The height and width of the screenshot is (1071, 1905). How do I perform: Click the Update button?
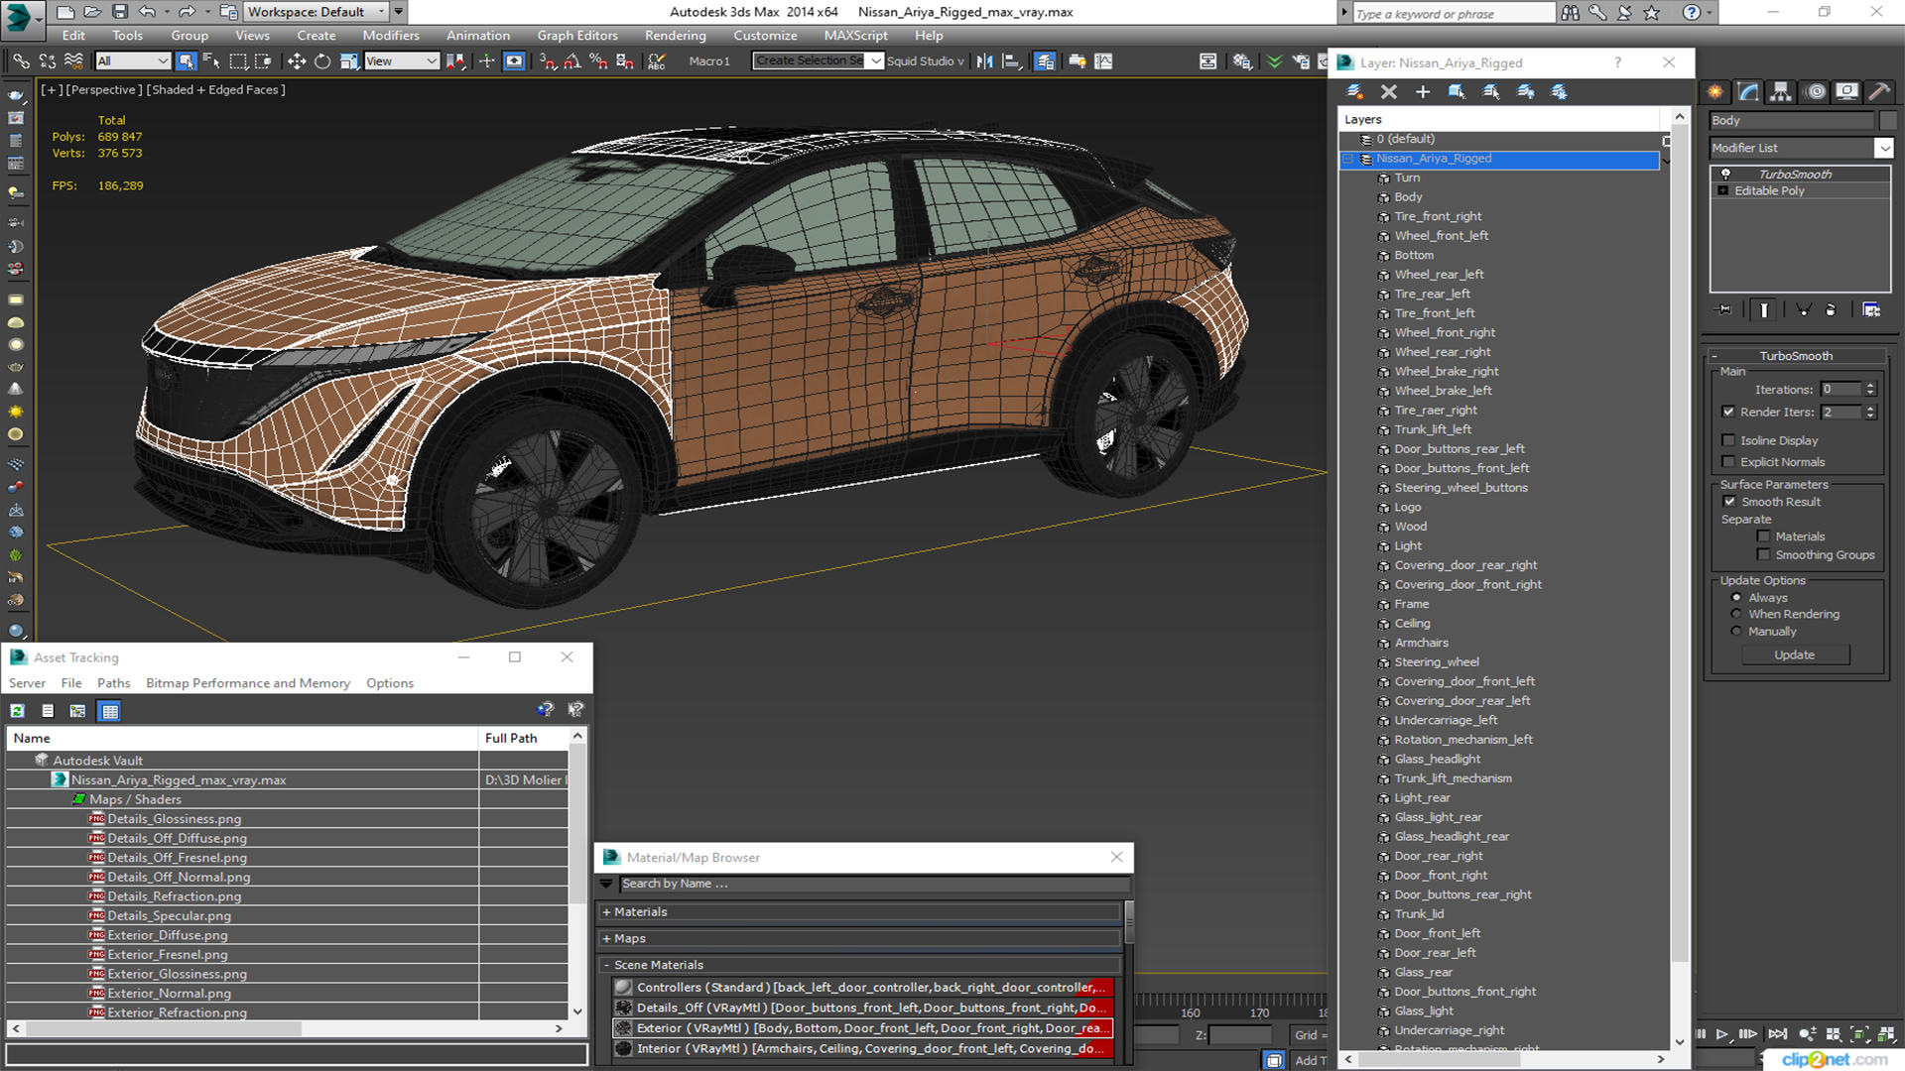tap(1794, 655)
